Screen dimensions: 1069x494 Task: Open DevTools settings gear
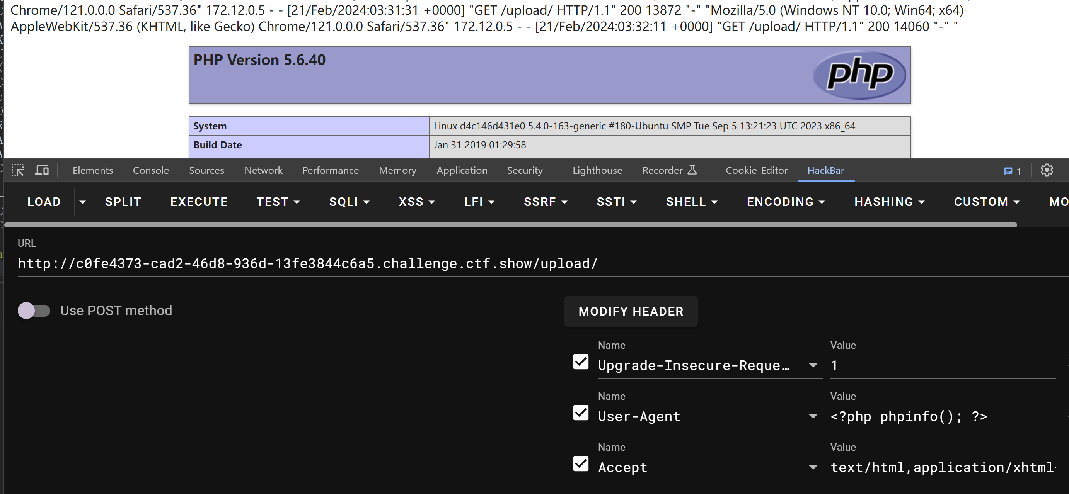click(1047, 170)
